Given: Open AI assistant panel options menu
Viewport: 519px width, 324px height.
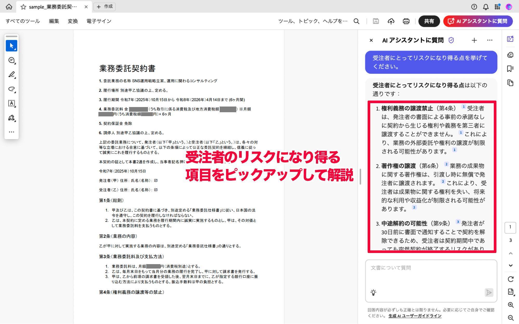Looking at the screenshot, I should 490,40.
